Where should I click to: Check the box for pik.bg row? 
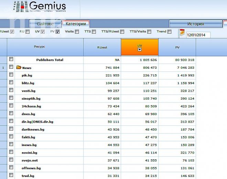[11, 75]
